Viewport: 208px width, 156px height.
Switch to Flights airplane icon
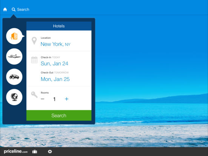(14, 57)
